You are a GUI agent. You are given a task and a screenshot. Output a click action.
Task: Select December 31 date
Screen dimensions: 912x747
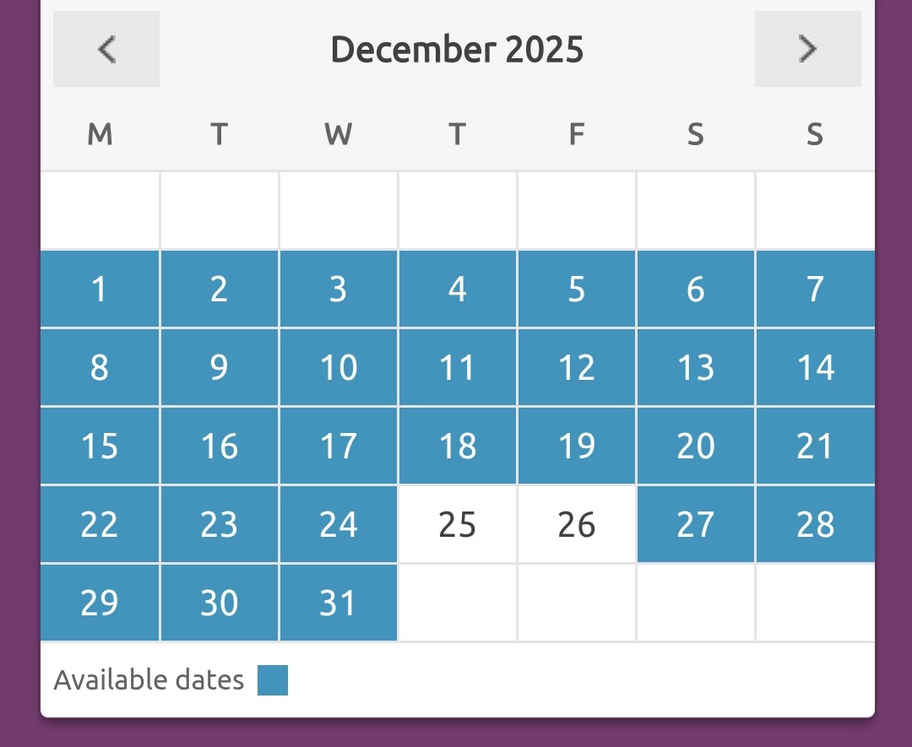339,603
